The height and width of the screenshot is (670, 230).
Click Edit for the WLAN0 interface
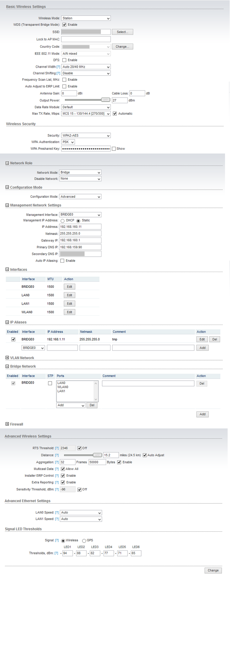[69, 312]
